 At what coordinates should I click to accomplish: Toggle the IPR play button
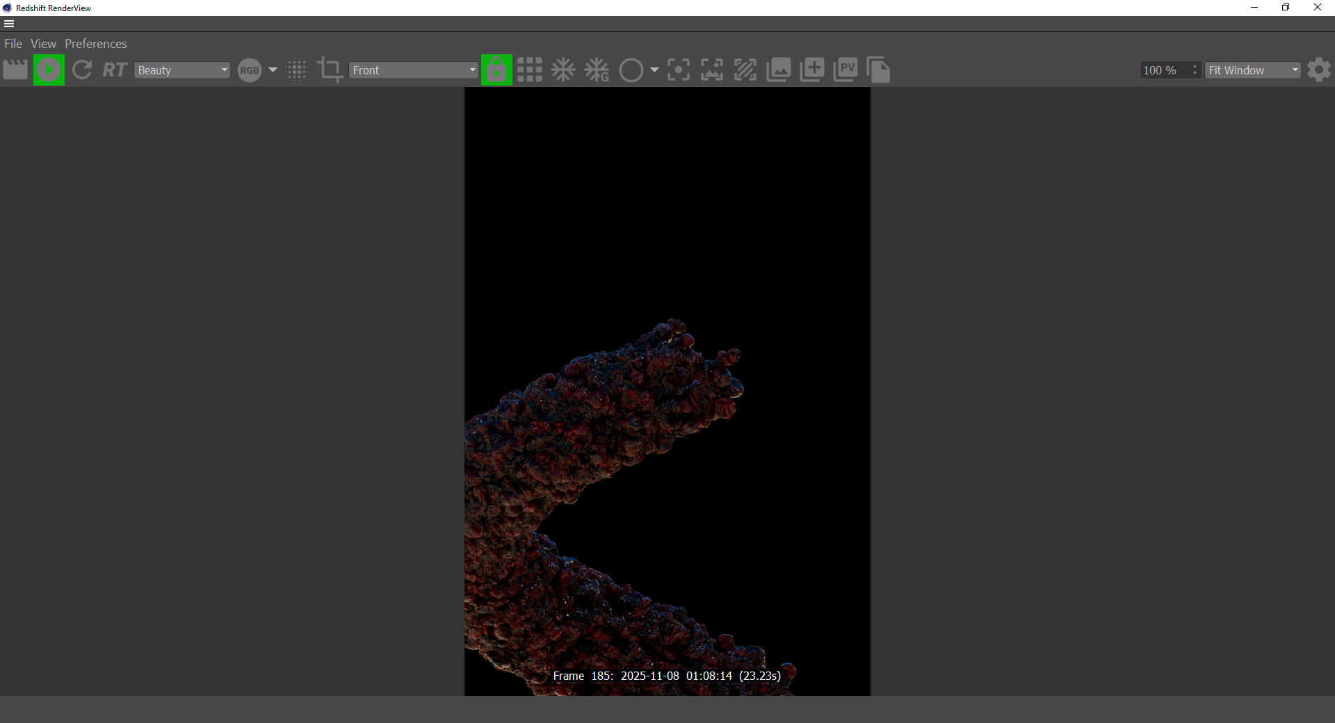[x=49, y=70]
